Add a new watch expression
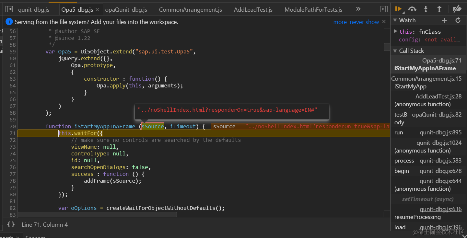 click(x=444, y=20)
